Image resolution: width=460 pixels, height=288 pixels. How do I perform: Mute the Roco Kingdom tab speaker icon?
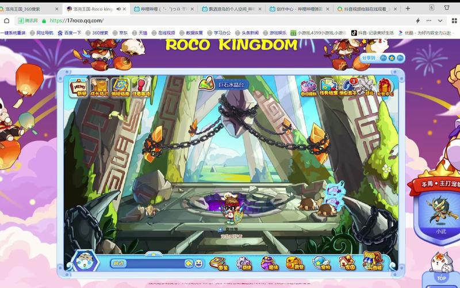pyautogui.click(x=118, y=9)
